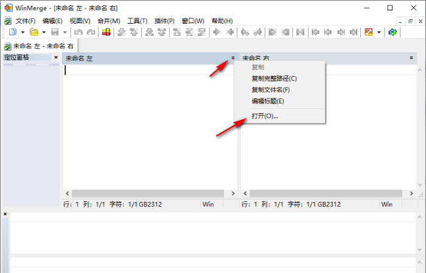Click the yellow Open folder toolbar icon
426x273 pixels.
coord(34,32)
